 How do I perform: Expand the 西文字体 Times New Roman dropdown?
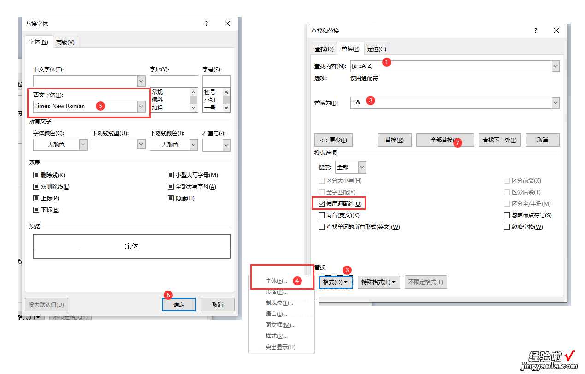click(x=141, y=106)
